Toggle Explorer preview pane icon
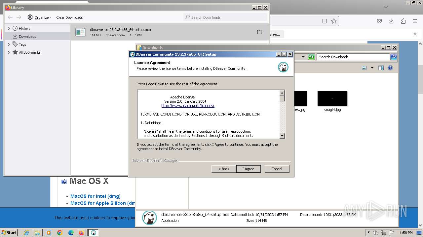This screenshot has width=423, height=237. (381, 68)
